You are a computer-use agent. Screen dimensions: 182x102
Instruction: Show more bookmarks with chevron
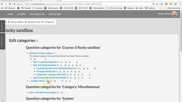point(160,8)
